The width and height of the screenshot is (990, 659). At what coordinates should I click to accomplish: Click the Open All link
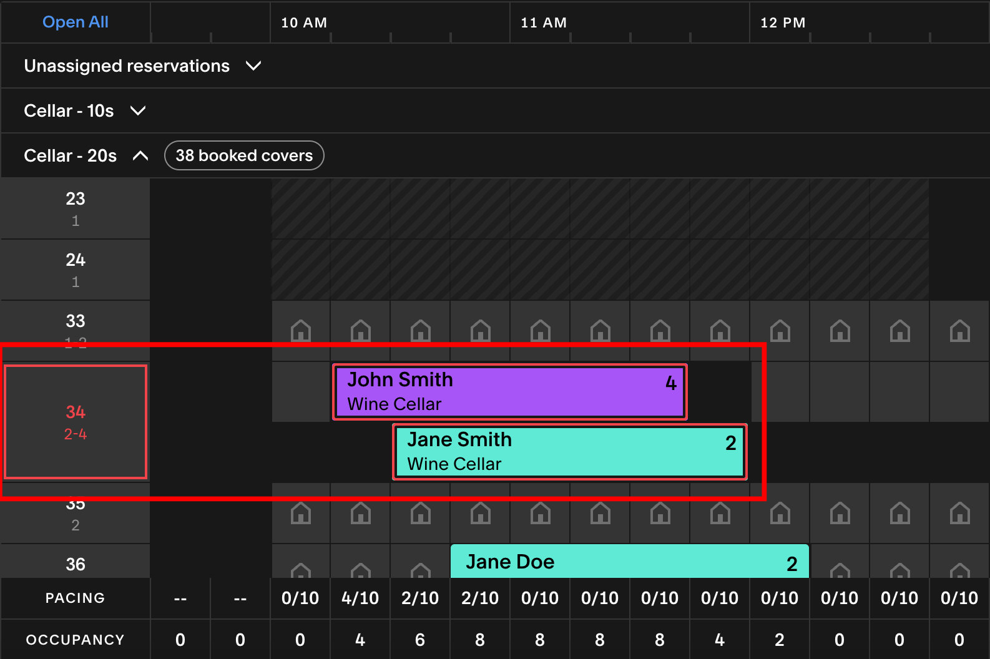pos(76,22)
